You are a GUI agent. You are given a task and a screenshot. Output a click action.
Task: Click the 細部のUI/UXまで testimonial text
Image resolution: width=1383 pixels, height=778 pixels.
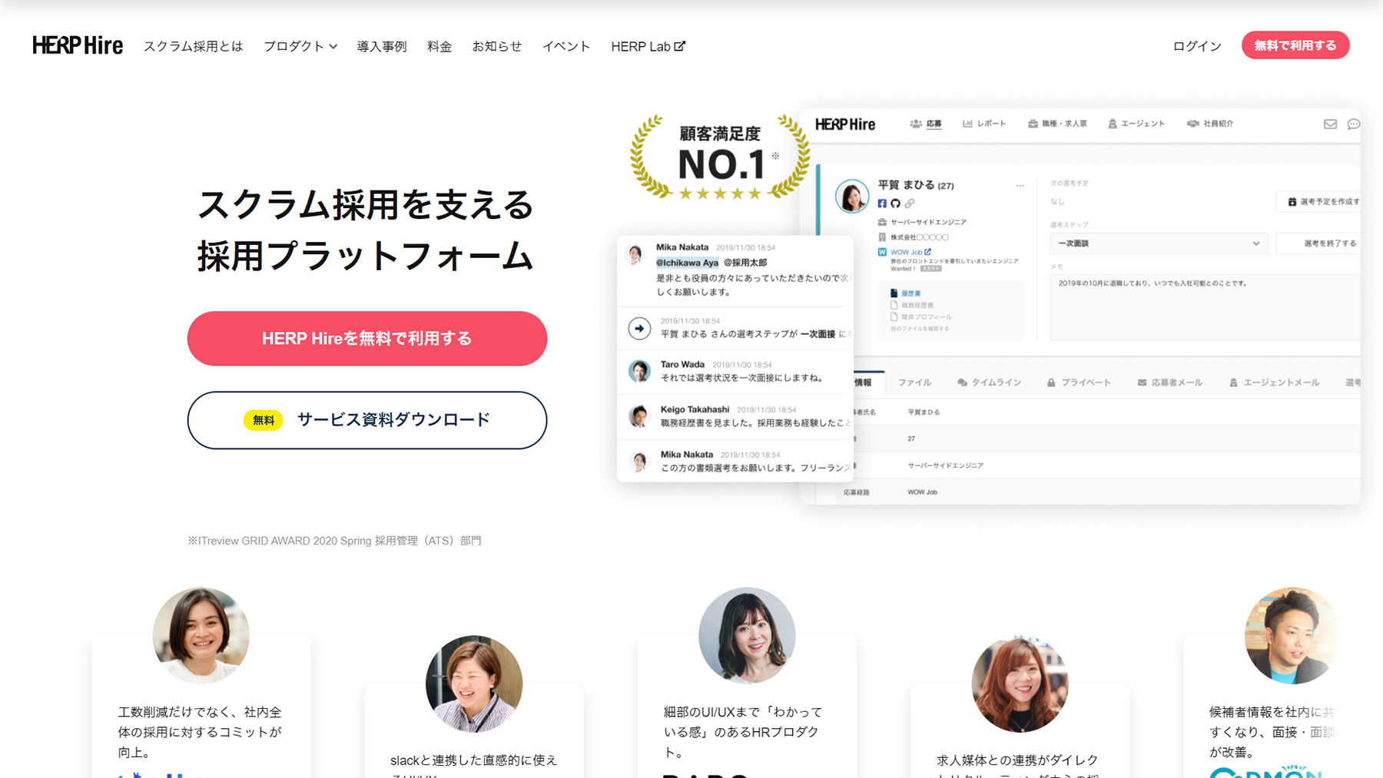click(x=743, y=732)
